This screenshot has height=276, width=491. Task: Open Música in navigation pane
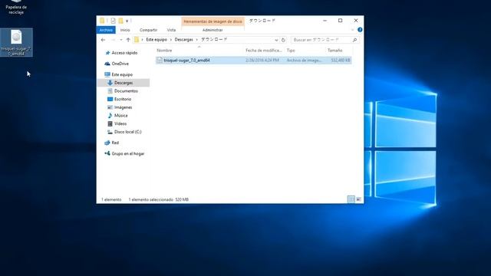(x=120, y=116)
